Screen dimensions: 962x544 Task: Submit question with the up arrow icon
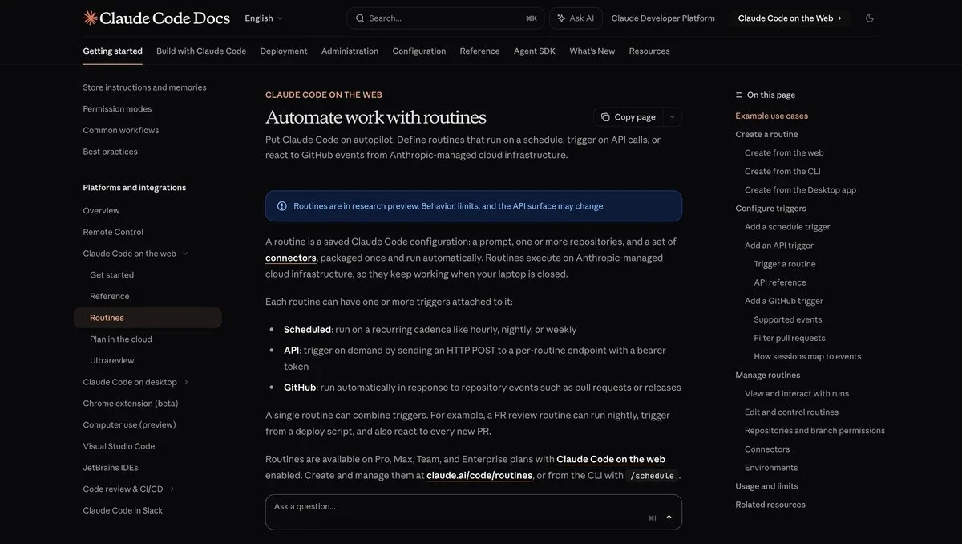click(669, 518)
